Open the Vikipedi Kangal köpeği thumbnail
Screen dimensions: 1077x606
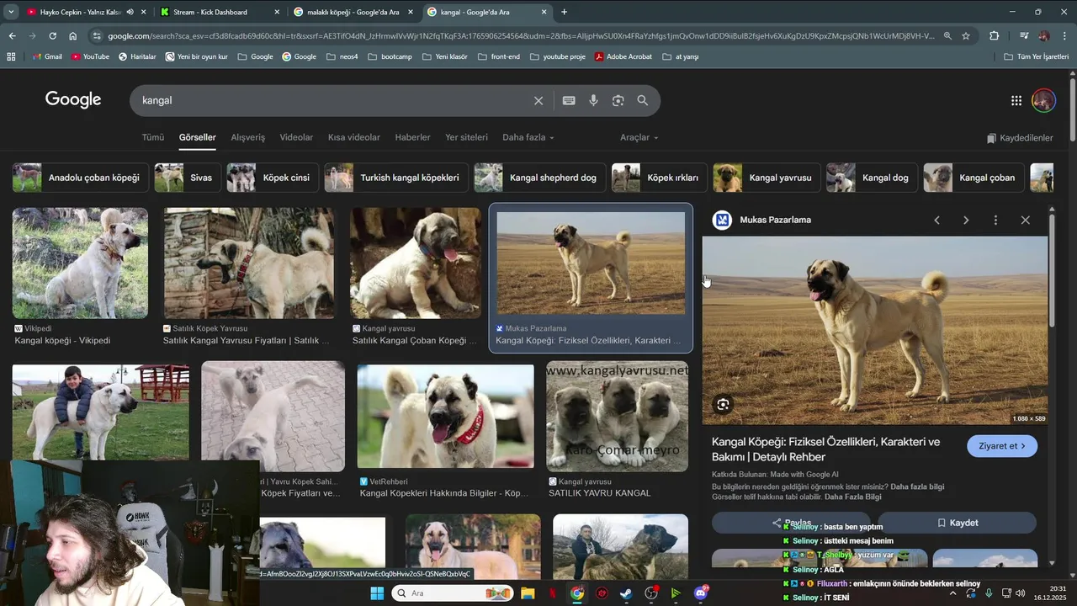click(x=80, y=263)
